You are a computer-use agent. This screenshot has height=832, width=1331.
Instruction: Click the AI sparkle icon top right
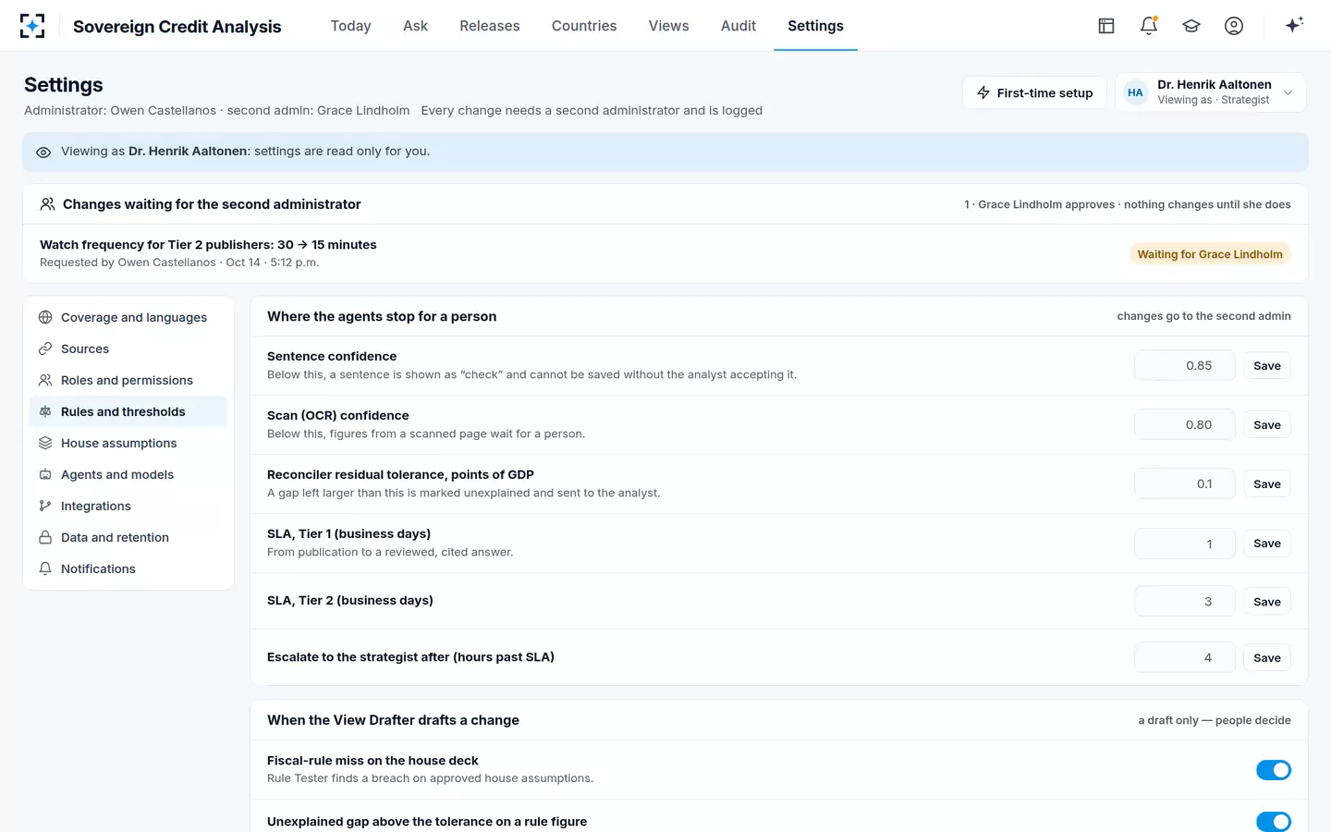1294,25
